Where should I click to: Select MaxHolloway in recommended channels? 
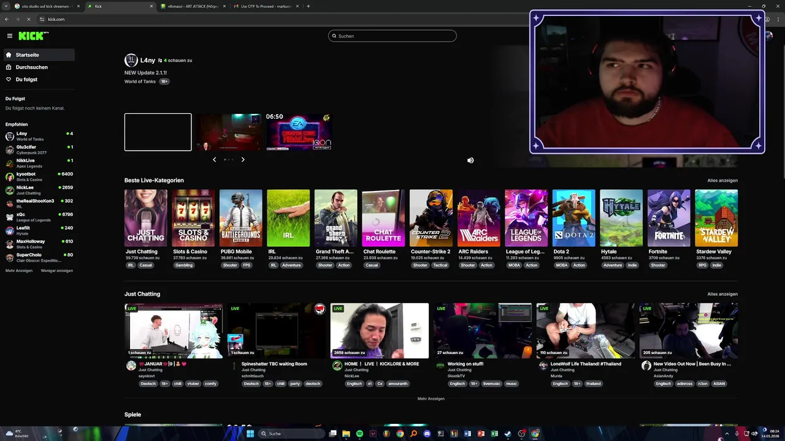click(39, 244)
